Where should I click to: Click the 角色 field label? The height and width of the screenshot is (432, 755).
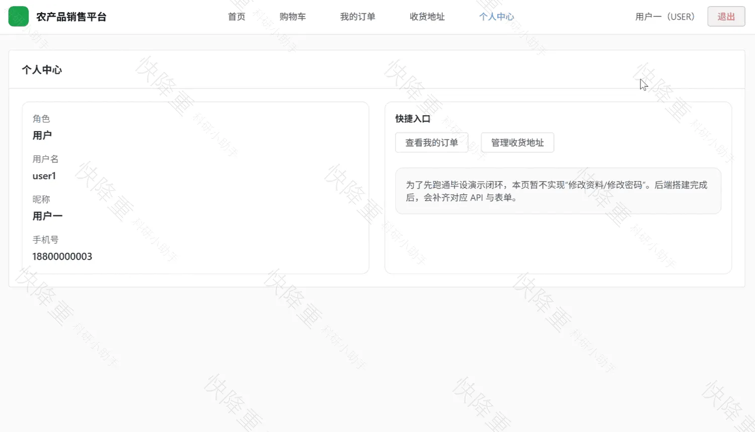pyautogui.click(x=41, y=119)
